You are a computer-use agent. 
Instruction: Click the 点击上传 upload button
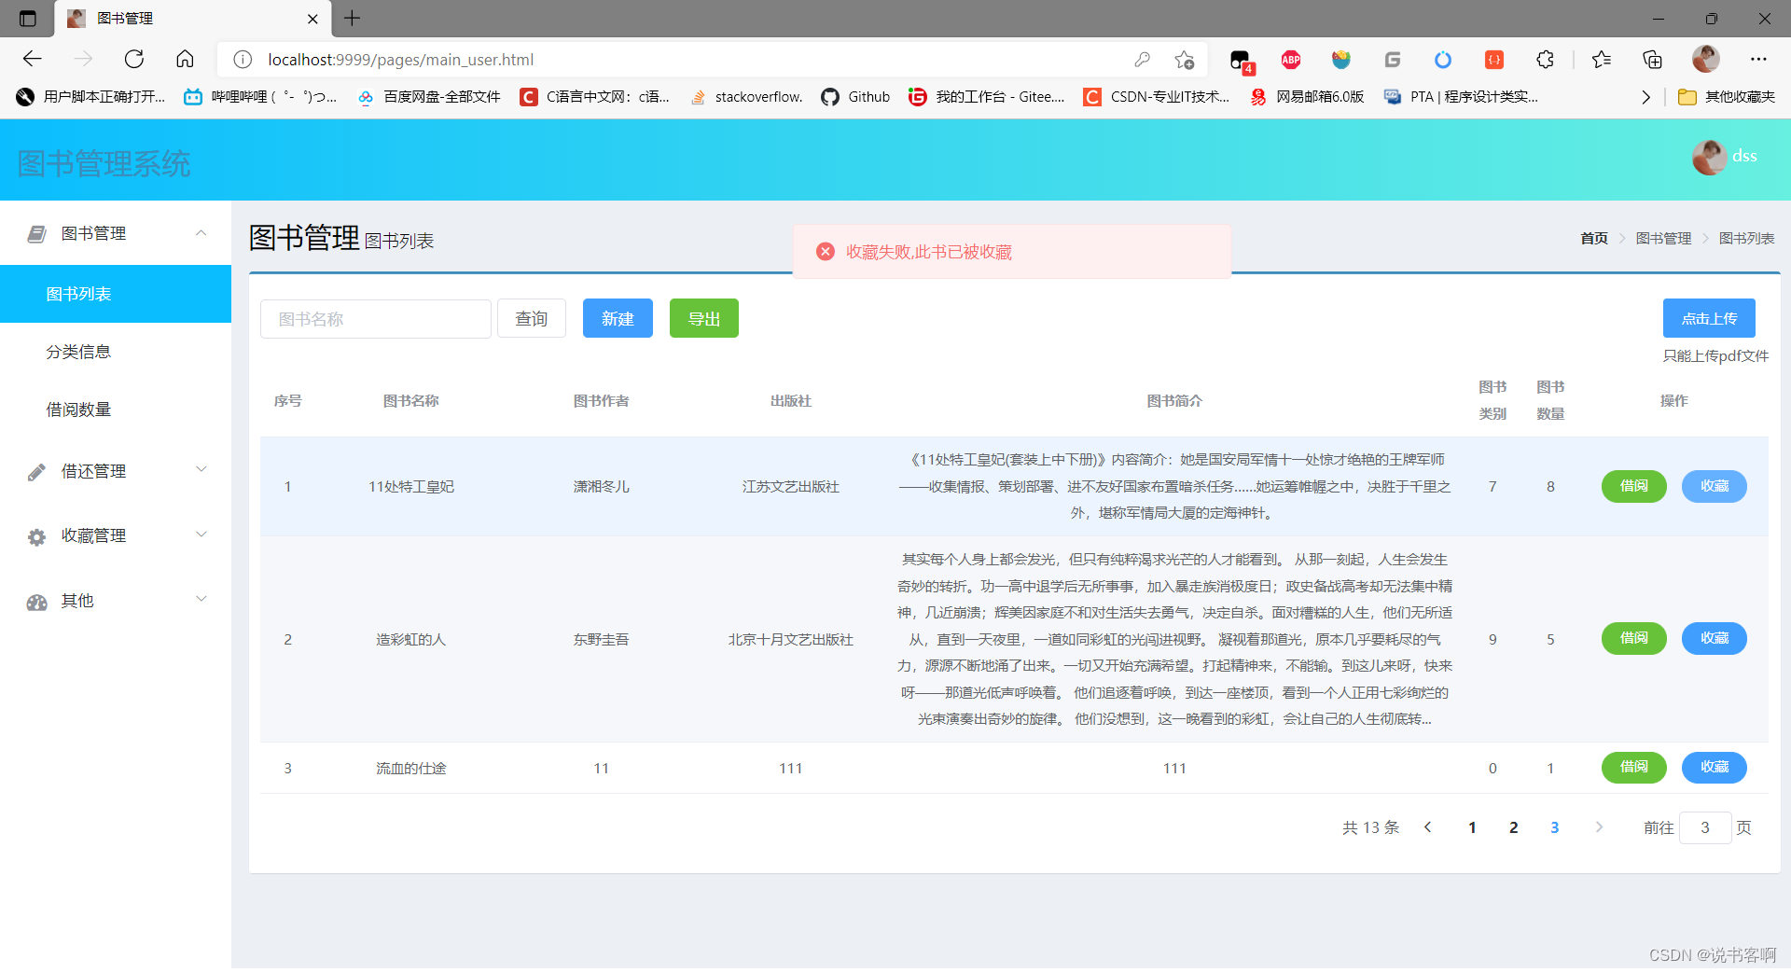tap(1709, 319)
